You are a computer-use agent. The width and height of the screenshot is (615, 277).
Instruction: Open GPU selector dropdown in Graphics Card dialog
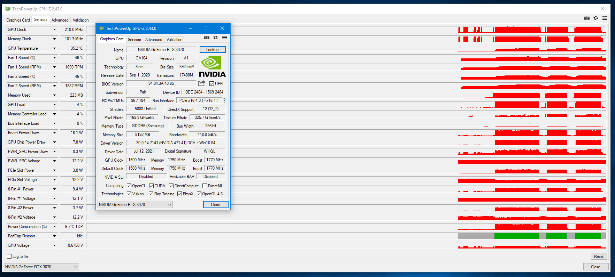click(x=135, y=205)
